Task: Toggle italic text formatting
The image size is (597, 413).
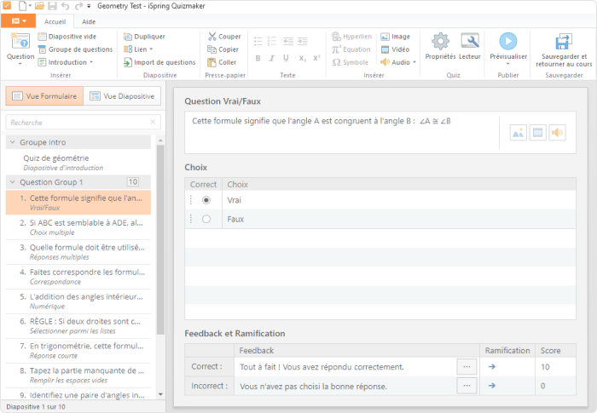Action: click(x=272, y=58)
